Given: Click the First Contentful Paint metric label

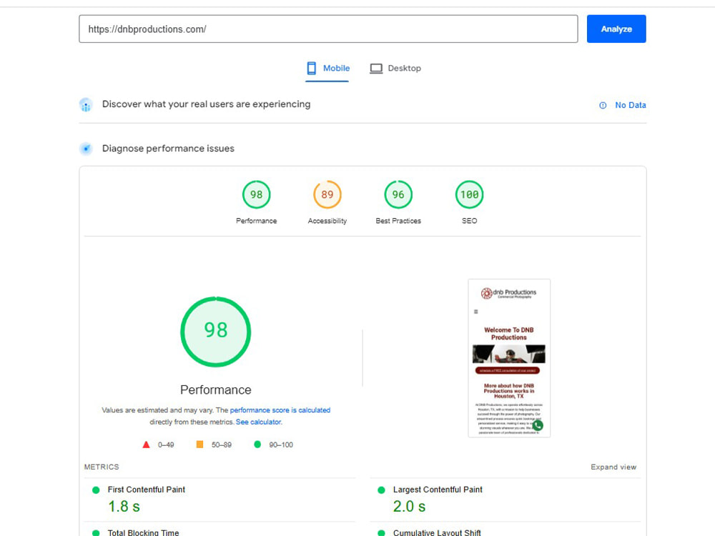Looking at the screenshot, I should [x=147, y=490].
